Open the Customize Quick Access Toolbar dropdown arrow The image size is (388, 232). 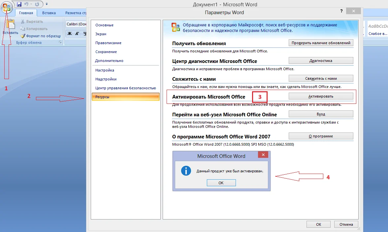(x=47, y=4)
